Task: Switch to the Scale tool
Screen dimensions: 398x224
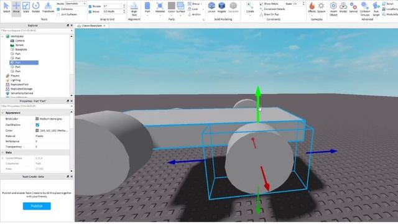Action: (26, 7)
